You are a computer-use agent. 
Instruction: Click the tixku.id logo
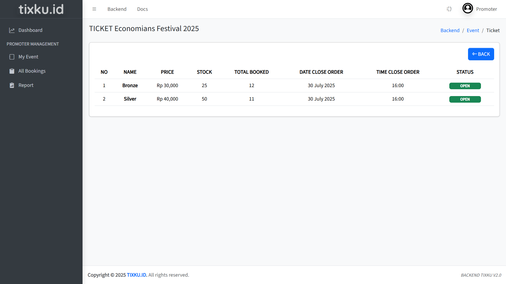click(x=41, y=9)
